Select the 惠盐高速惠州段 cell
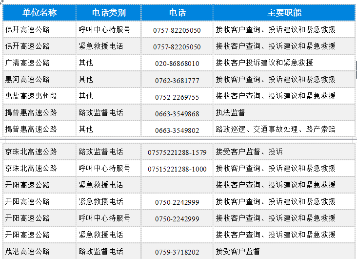This screenshot has height=259, width=357. [31, 96]
